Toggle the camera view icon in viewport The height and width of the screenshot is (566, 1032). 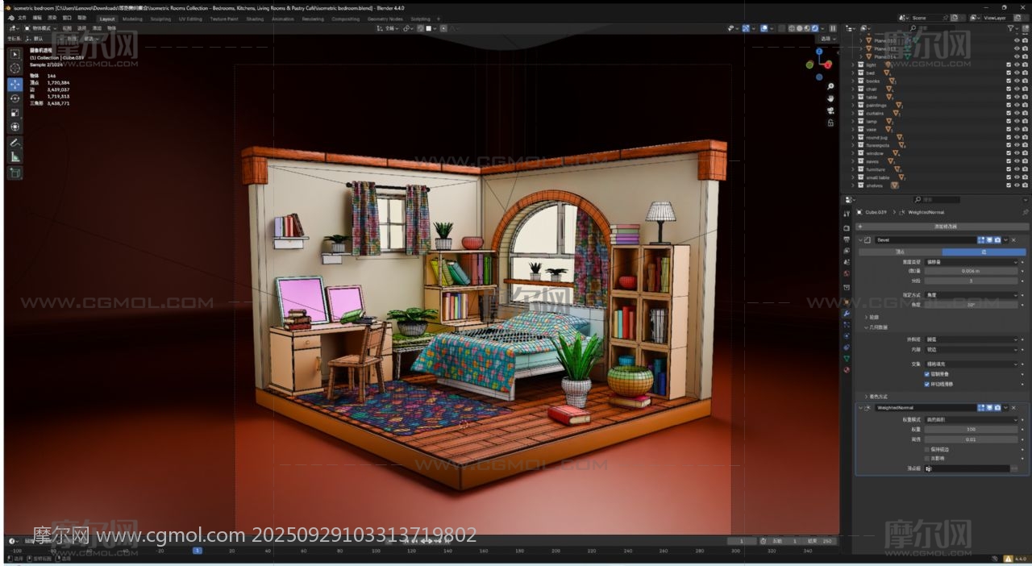(x=830, y=110)
